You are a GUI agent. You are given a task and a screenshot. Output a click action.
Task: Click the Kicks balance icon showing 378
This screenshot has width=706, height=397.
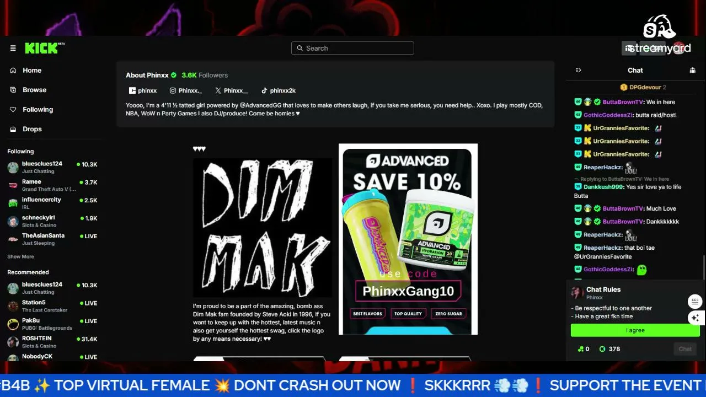tap(602, 349)
